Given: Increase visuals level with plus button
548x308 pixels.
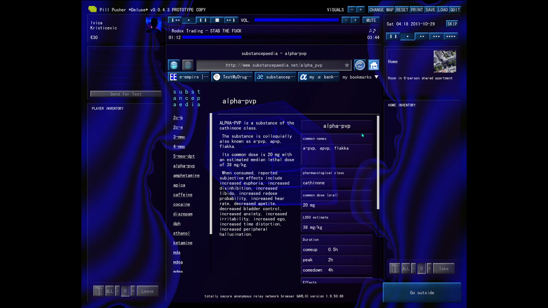Looking at the screenshot, I should pos(361,10).
